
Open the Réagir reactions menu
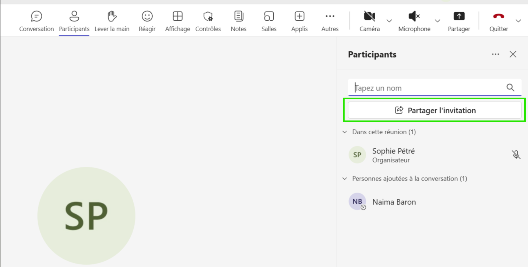(147, 21)
